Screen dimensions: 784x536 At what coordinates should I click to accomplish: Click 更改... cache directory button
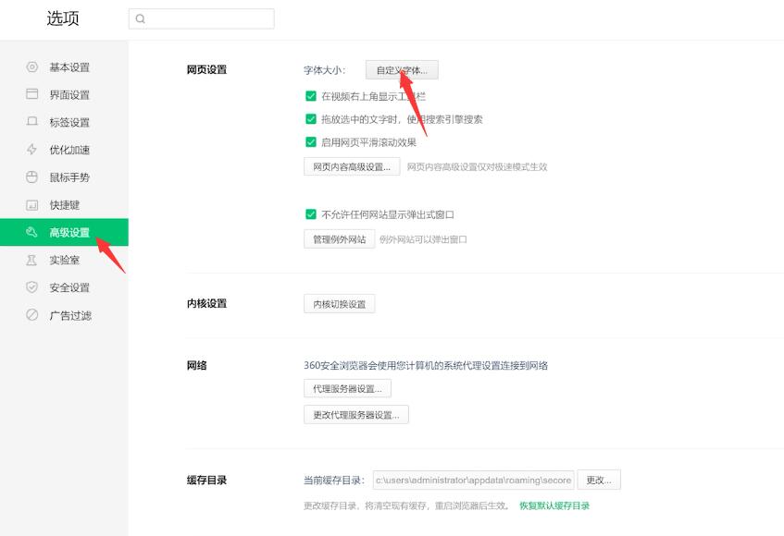click(x=599, y=481)
